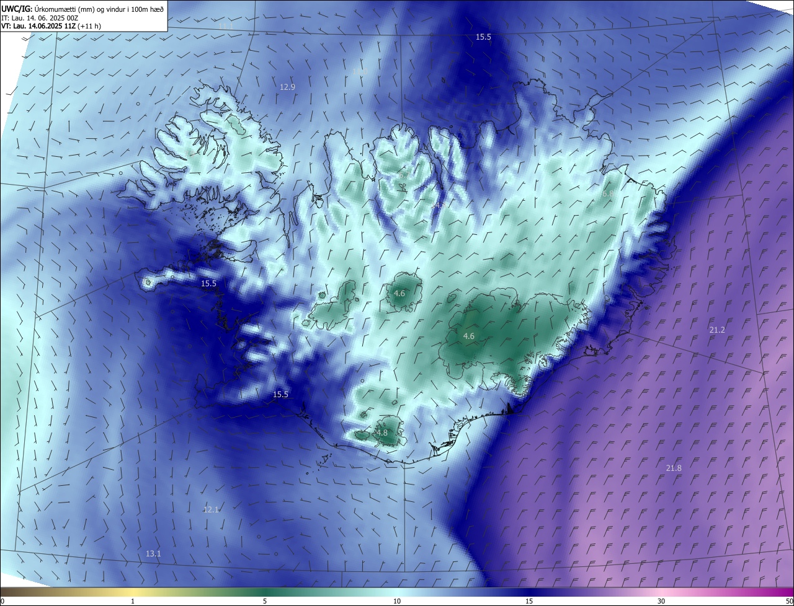Viewport: 794px width, 606px height.
Task: Click the 50 tick on the colour scale
Action: [x=789, y=601]
